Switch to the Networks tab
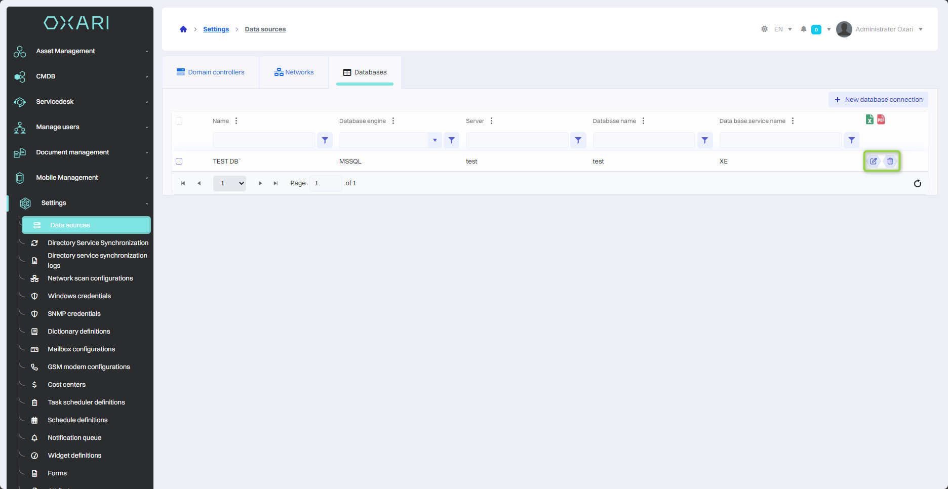The height and width of the screenshot is (489, 948). 294,72
